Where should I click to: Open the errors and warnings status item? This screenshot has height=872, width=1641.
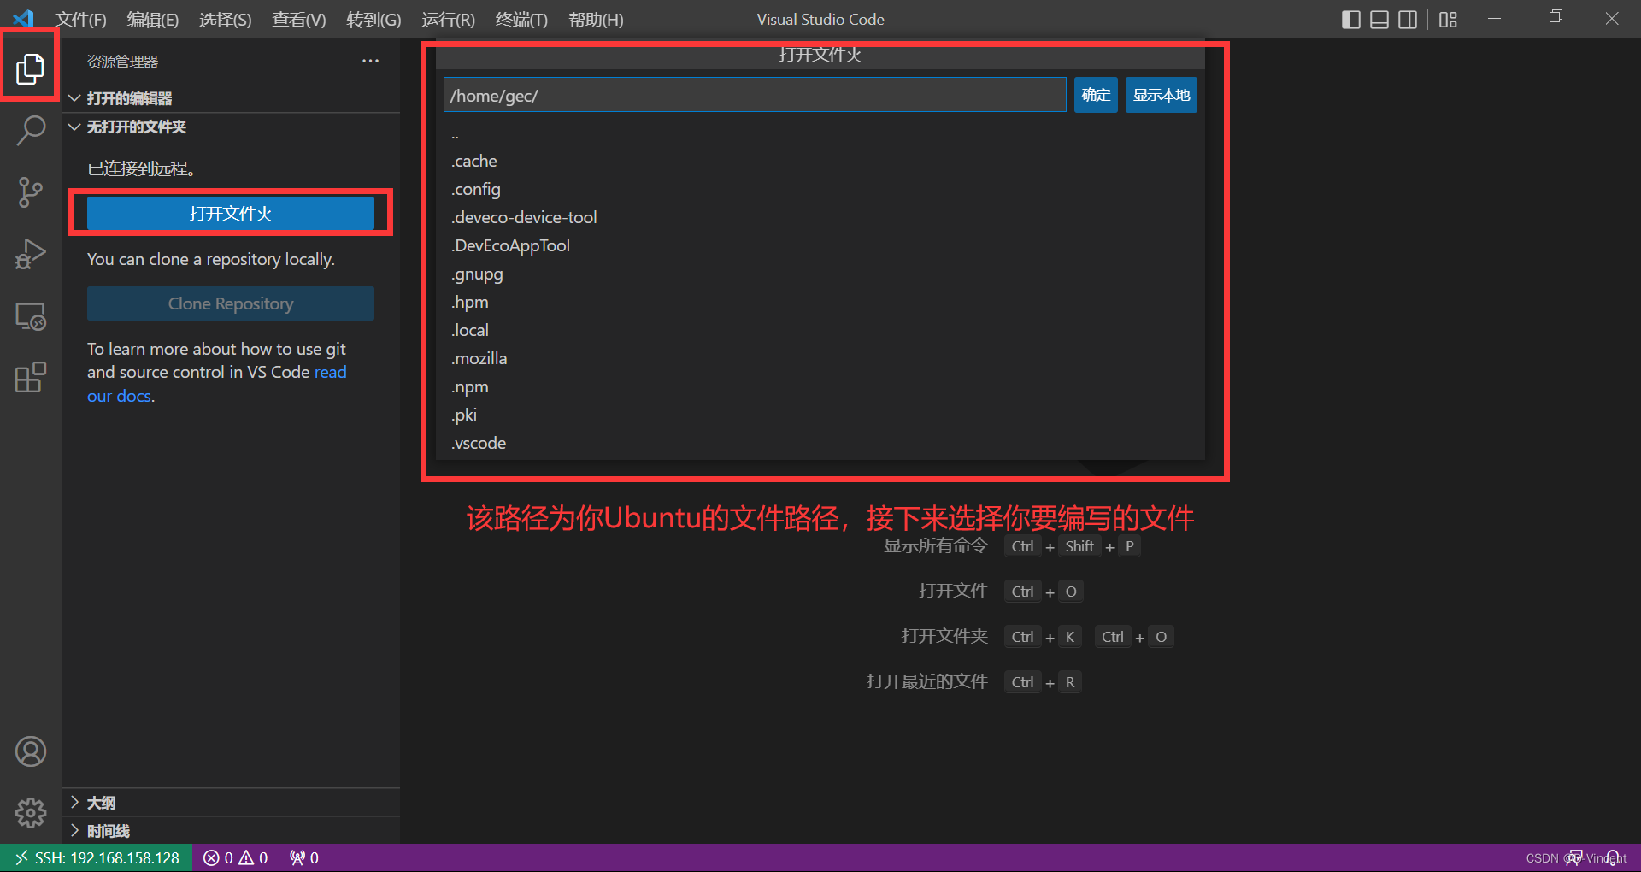pyautogui.click(x=235, y=857)
